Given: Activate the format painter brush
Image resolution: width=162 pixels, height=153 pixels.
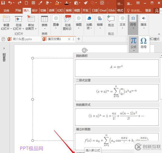Looking at the screenshot, I should tap(86, 3).
